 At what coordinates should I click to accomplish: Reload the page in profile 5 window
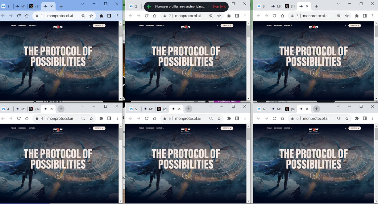click(x=147, y=118)
